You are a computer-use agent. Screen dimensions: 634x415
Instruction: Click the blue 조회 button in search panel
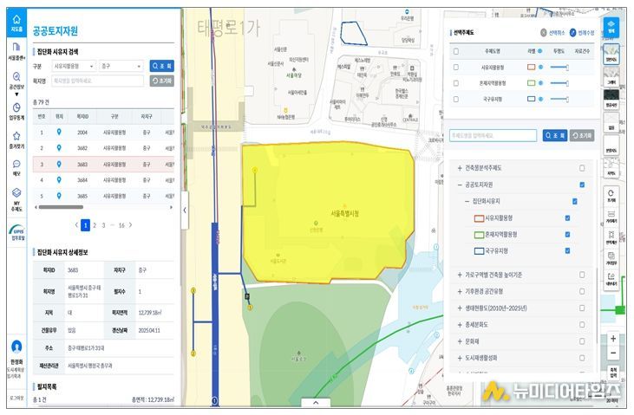click(x=162, y=65)
